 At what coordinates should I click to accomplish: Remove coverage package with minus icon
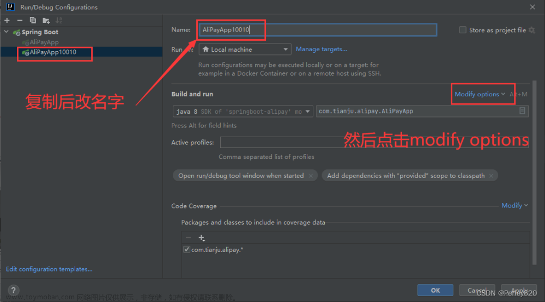tap(188, 238)
